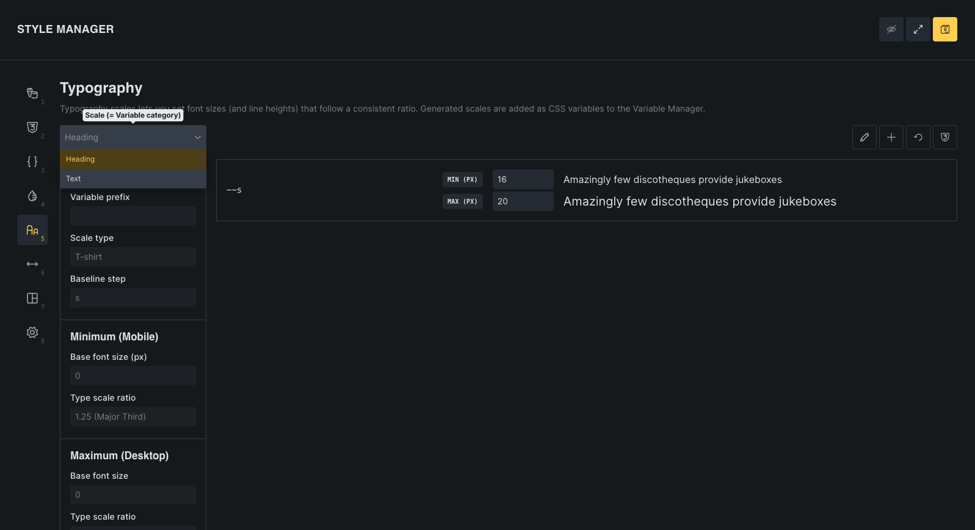Click the MIN (PX) value field showing 16

[x=522, y=179]
